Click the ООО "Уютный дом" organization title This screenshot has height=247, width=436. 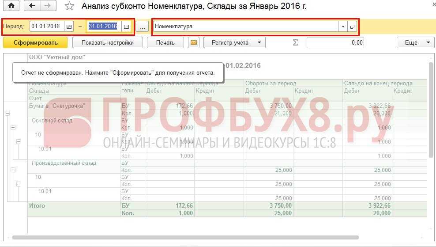[57, 57]
